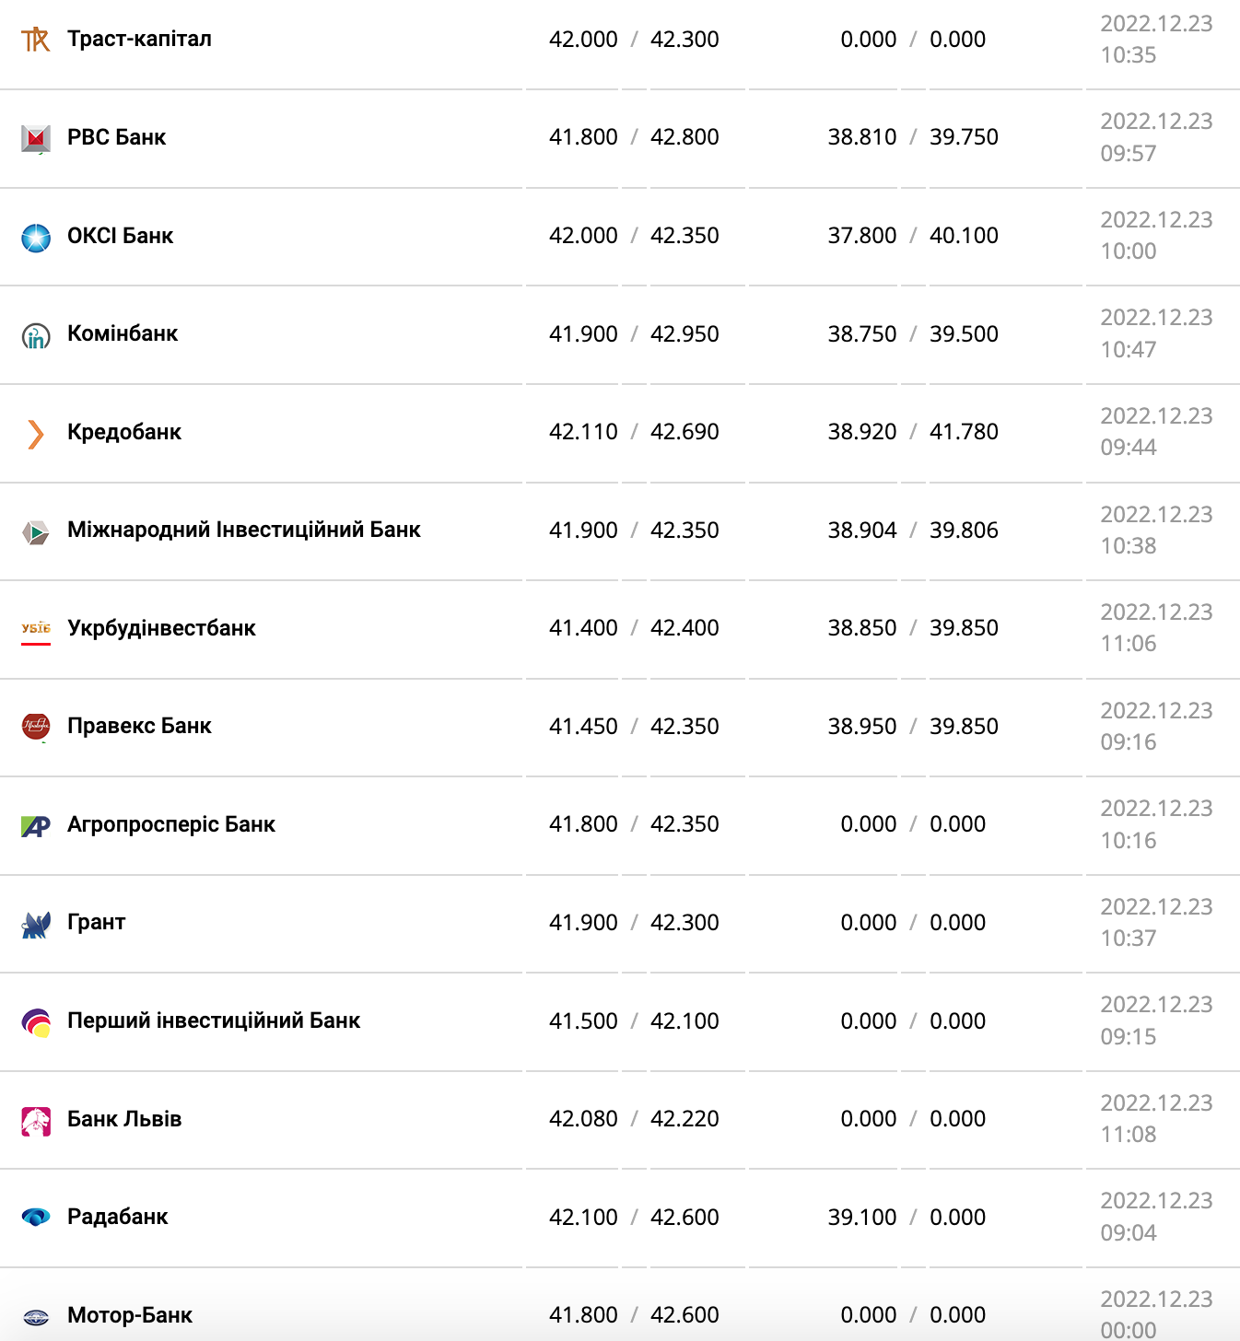Click the Радабанк logo icon
The width and height of the screenshot is (1240, 1341).
click(36, 1218)
